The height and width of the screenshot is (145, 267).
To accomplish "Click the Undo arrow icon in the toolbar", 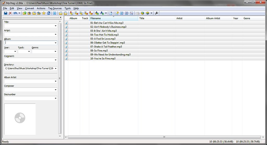I will (15, 13).
